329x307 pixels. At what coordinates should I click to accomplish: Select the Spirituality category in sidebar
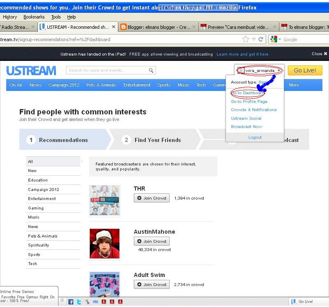click(x=53, y=245)
